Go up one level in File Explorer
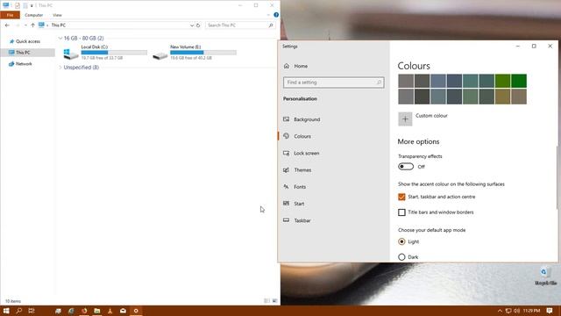The image size is (561, 316). pyautogui.click(x=32, y=25)
